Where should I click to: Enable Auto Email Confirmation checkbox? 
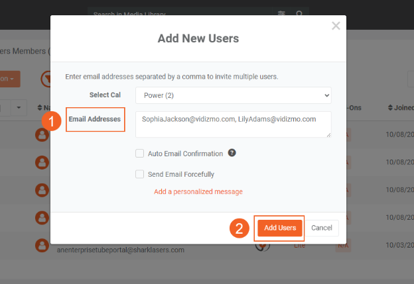click(x=140, y=154)
